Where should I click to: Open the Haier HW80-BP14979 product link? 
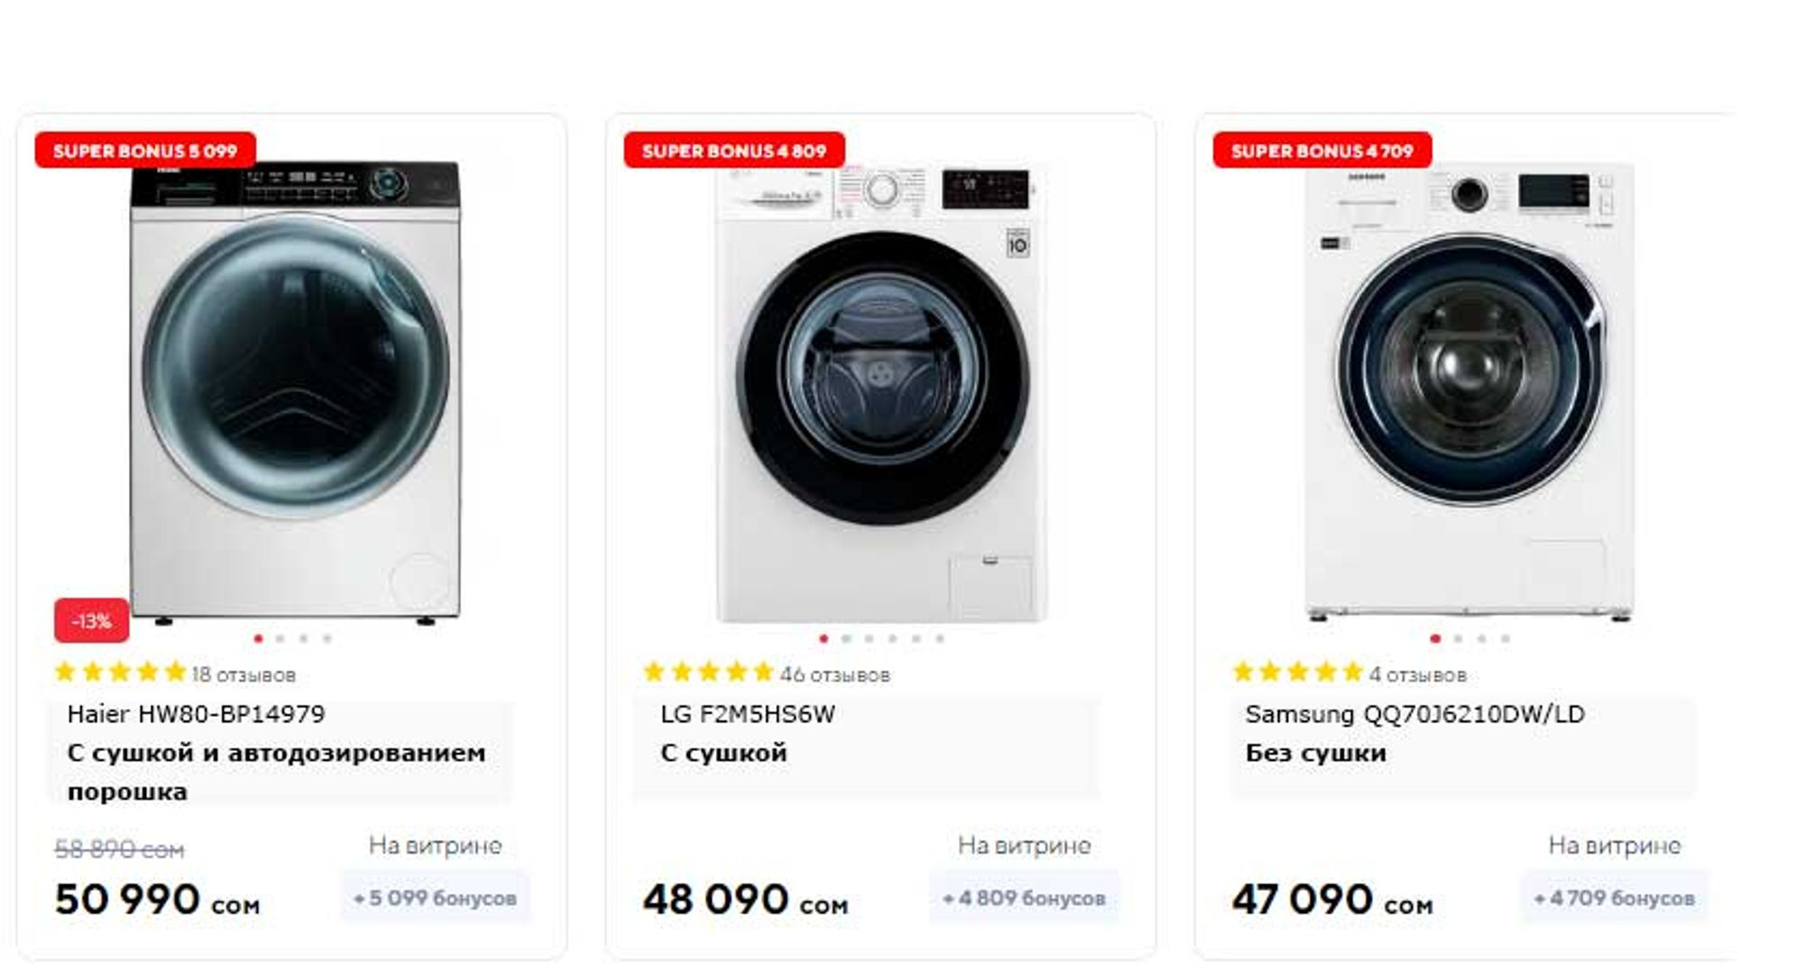point(196,715)
